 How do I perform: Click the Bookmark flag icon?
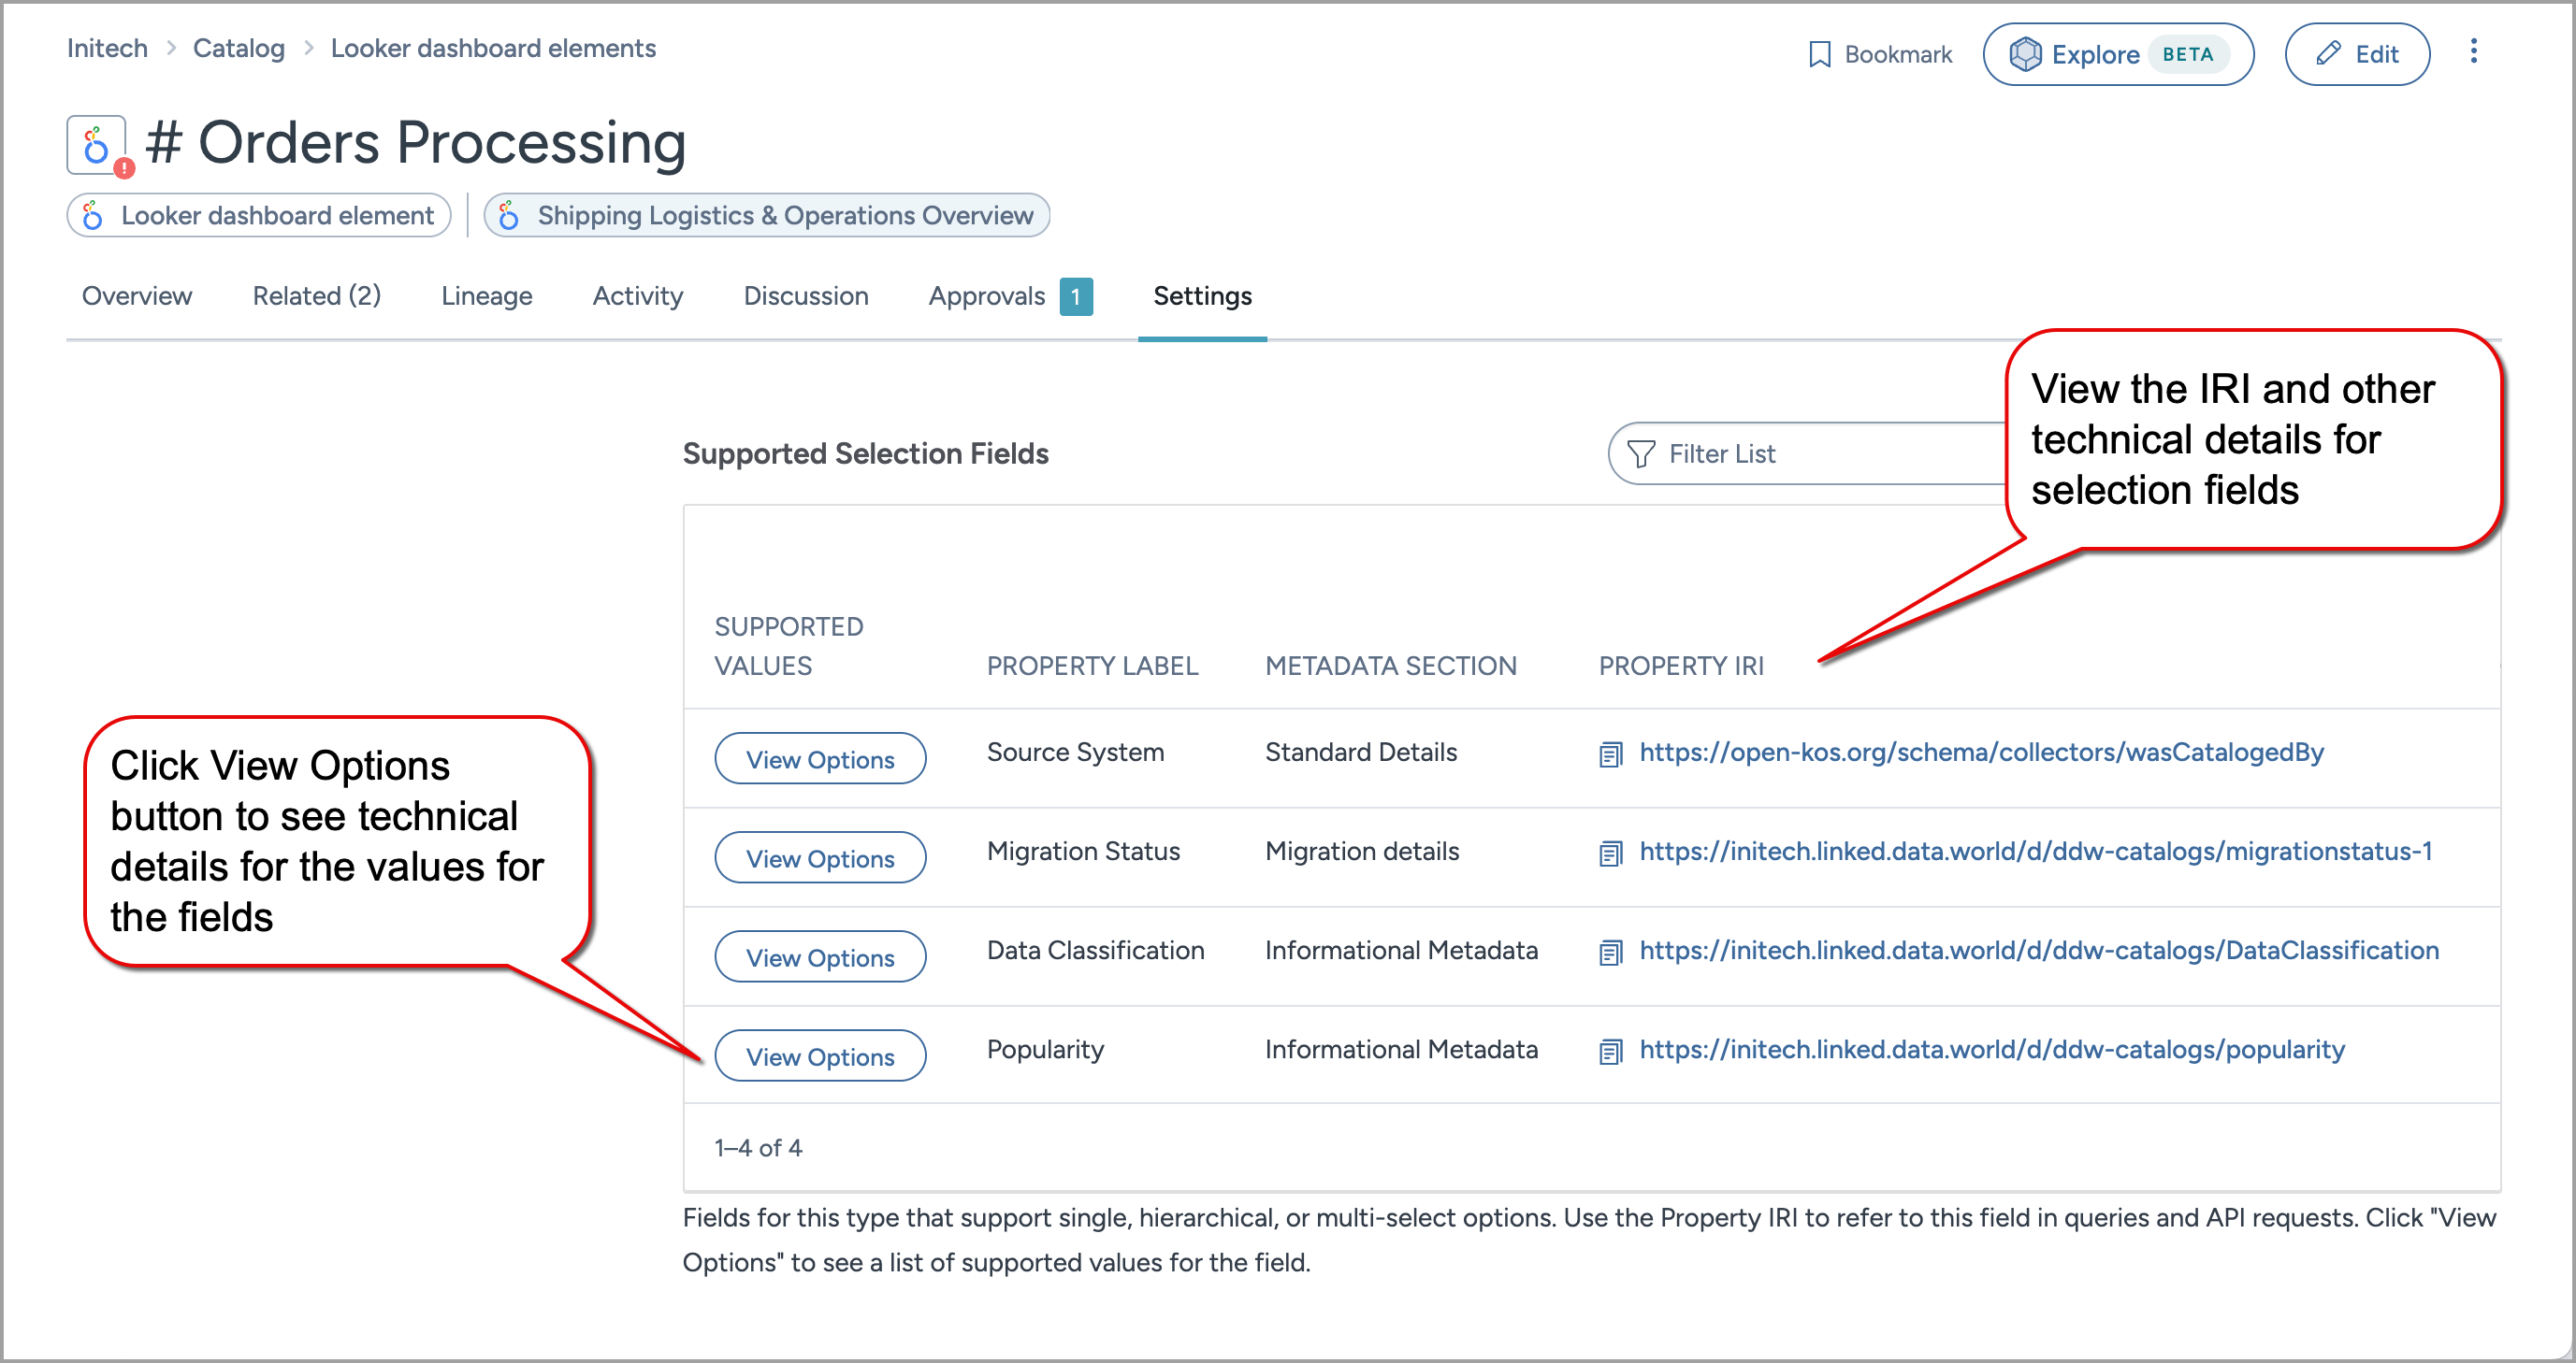pos(1819,54)
